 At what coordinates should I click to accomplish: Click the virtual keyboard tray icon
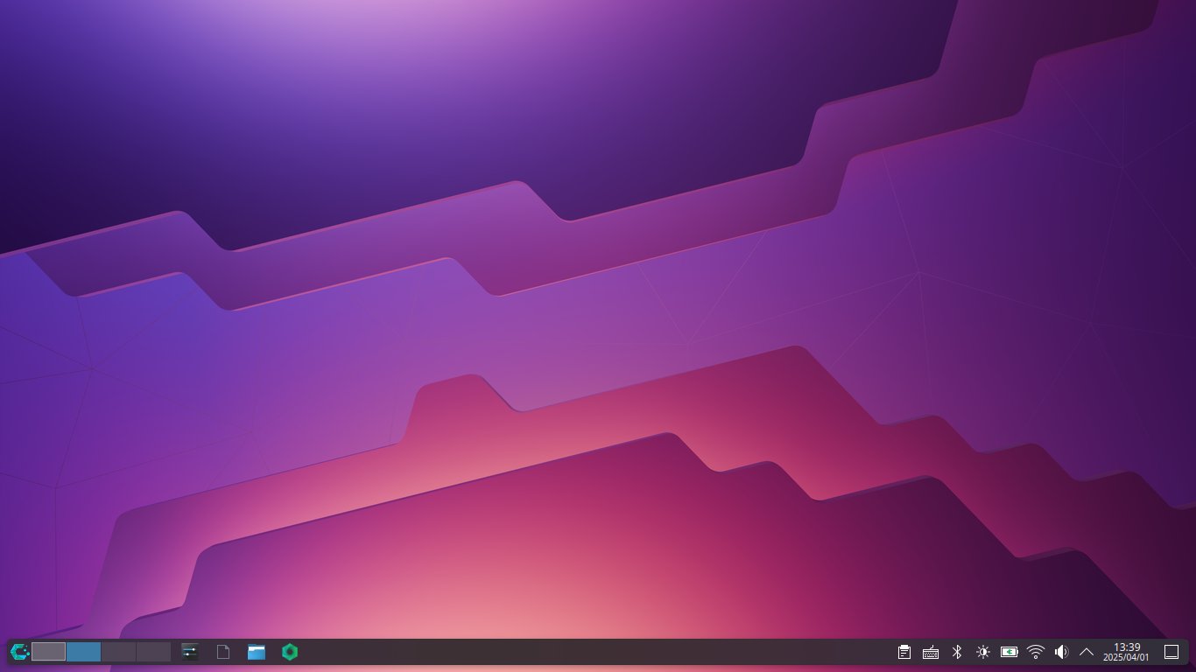[x=931, y=652]
